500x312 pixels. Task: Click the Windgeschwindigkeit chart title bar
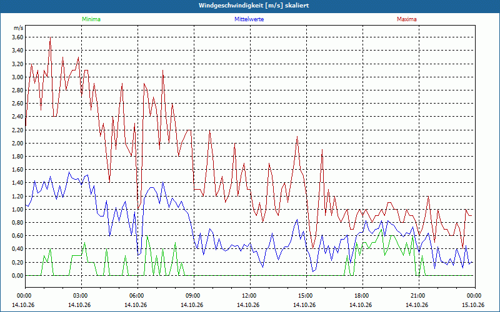pos(250,6)
